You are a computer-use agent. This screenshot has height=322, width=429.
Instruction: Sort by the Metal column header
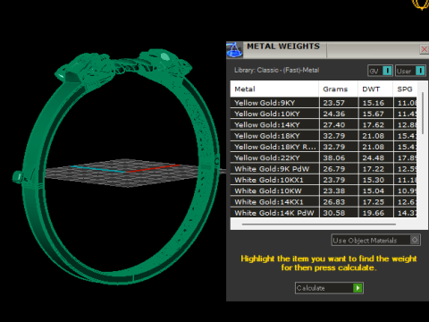point(274,89)
